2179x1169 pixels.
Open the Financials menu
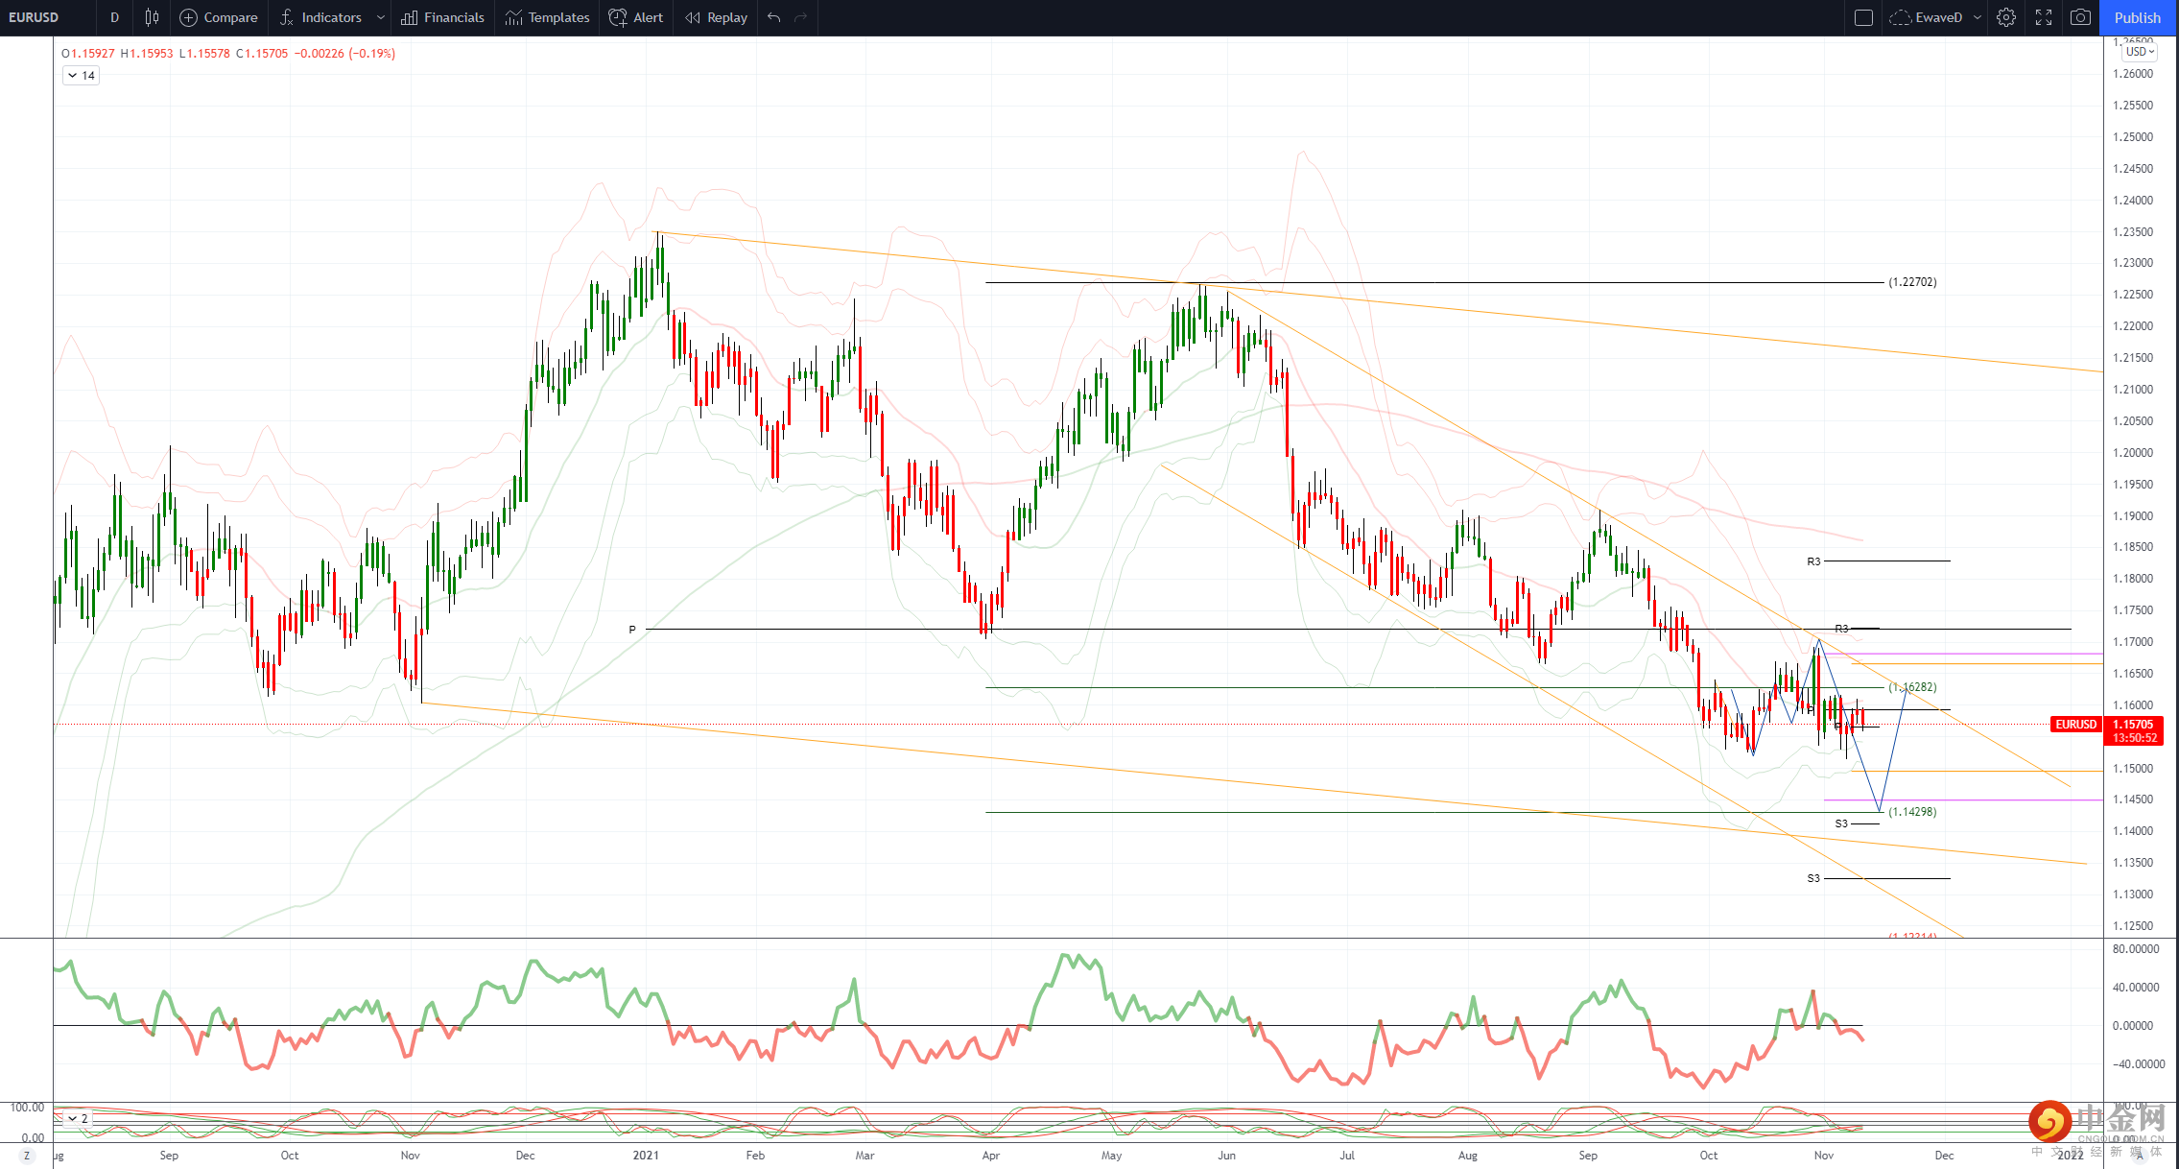click(x=442, y=17)
